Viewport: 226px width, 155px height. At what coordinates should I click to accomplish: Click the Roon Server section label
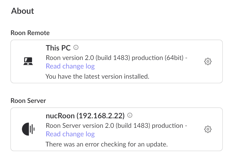[28, 101]
